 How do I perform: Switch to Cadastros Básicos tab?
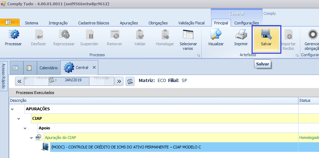(94, 23)
